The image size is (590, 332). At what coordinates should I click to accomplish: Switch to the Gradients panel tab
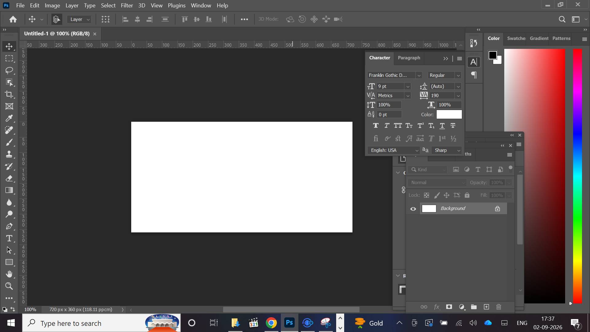coord(539,38)
